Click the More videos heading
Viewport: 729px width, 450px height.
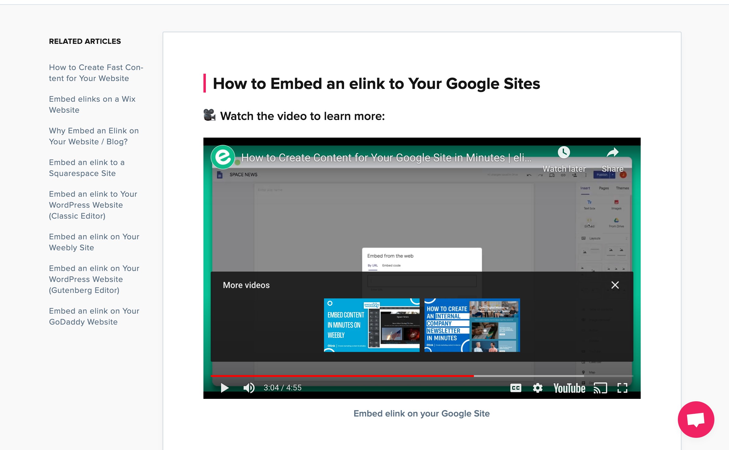(246, 285)
